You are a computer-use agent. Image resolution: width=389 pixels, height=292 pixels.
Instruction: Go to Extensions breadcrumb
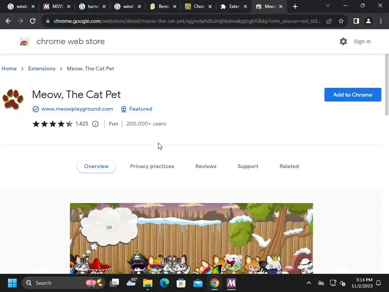point(42,68)
